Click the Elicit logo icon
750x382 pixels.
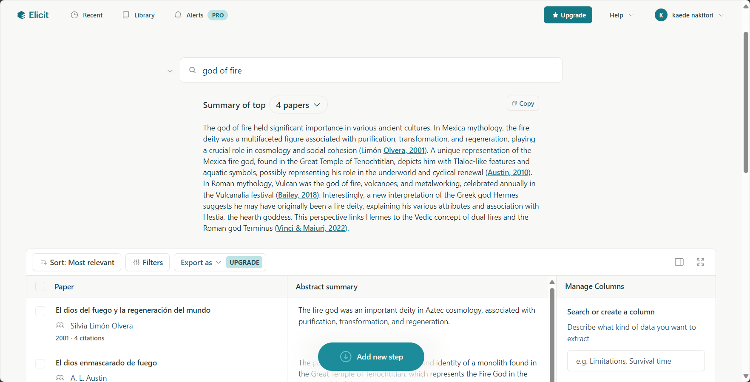pos(21,15)
